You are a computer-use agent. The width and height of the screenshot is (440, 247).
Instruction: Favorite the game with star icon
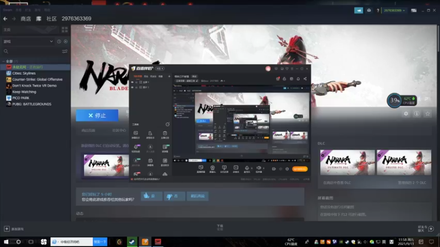428,114
